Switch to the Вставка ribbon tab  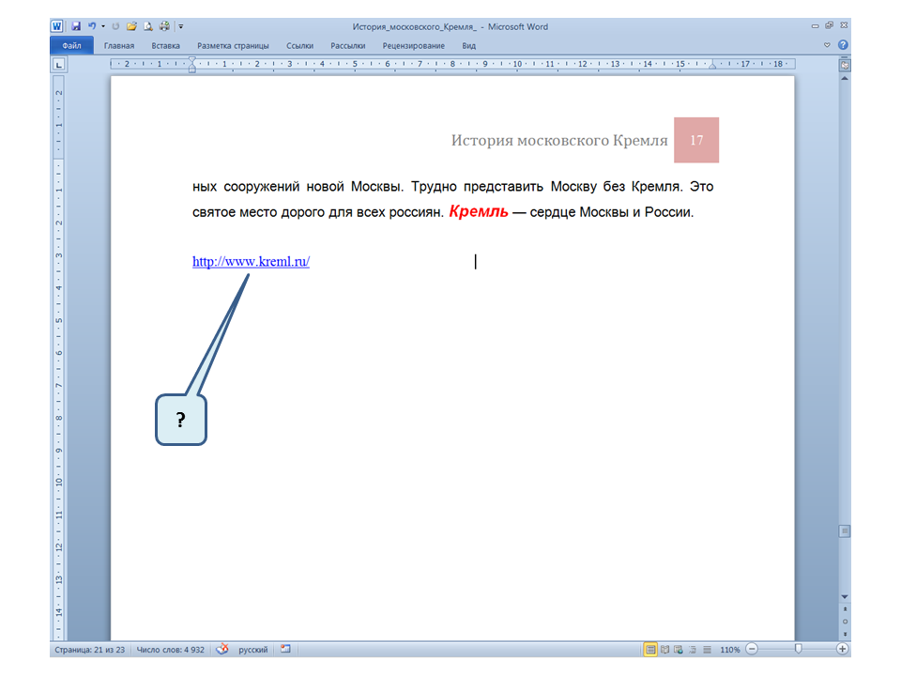[x=166, y=45]
